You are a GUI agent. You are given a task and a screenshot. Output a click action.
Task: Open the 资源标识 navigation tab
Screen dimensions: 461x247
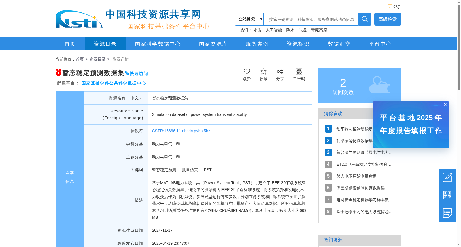(x=298, y=44)
